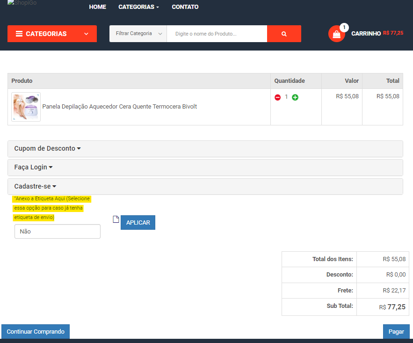Open the HOME menu item
Viewport: 413px width, 343px height.
97,7
